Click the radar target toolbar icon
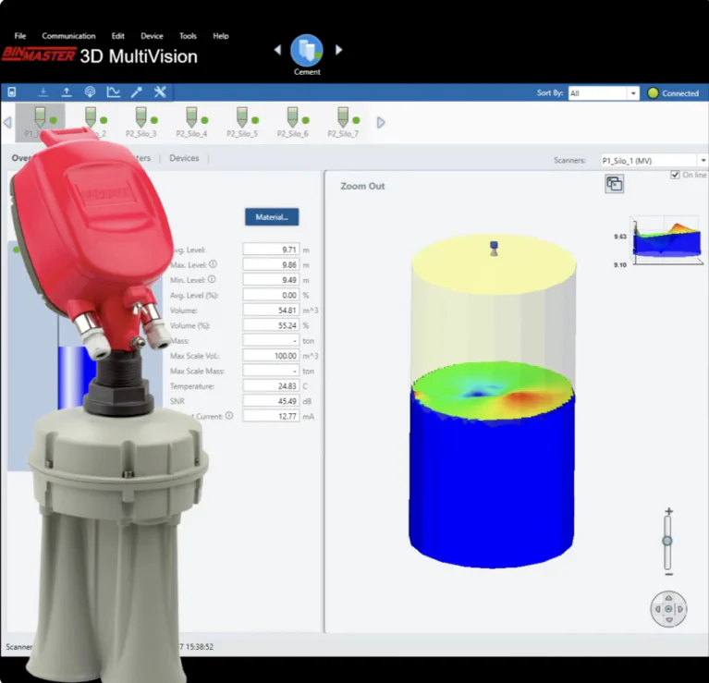 coord(90,92)
